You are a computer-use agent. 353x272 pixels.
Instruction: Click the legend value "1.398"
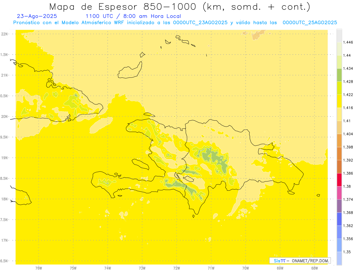(x=348, y=147)
